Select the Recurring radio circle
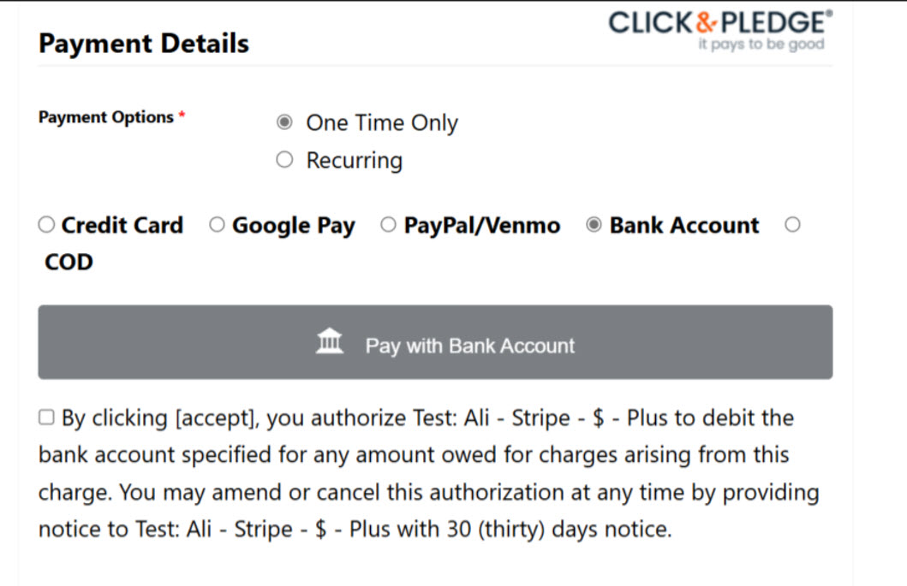 click(284, 159)
